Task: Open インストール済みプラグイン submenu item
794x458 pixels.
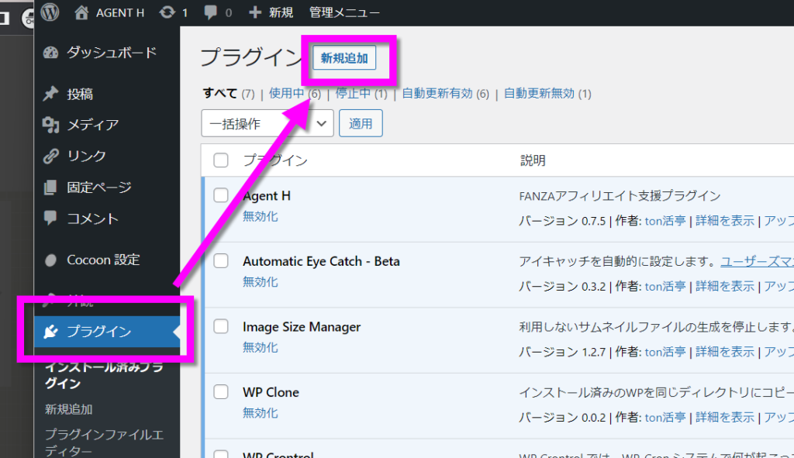Action: tap(105, 375)
